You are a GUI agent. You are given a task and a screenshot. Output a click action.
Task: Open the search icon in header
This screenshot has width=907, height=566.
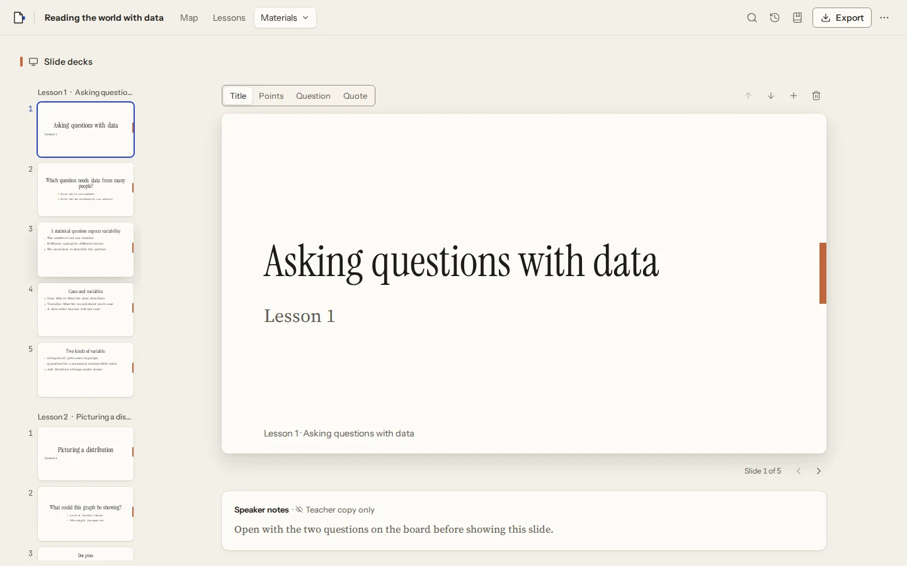point(752,18)
